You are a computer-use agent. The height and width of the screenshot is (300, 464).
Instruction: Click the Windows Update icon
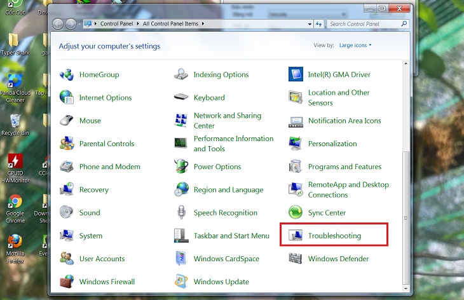click(181, 282)
